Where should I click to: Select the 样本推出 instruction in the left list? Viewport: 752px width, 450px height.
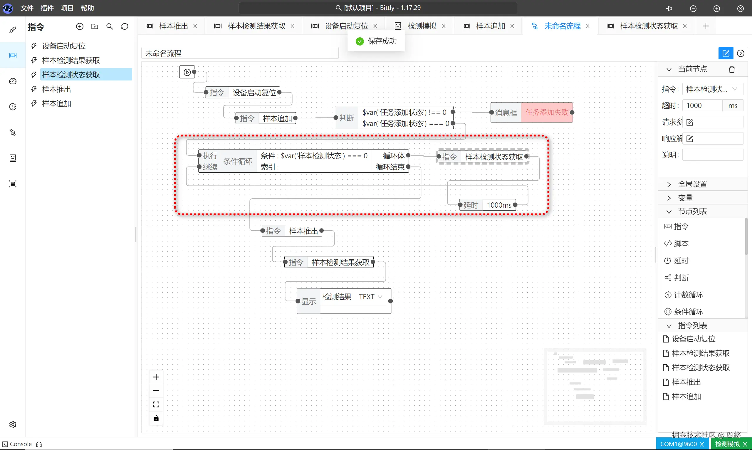tap(56, 89)
